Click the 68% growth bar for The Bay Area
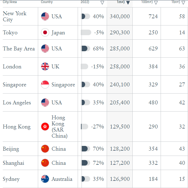188x188 pixels. click(x=85, y=48)
